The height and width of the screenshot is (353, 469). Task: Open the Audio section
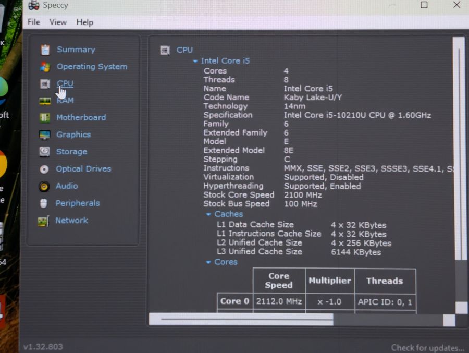(x=67, y=186)
